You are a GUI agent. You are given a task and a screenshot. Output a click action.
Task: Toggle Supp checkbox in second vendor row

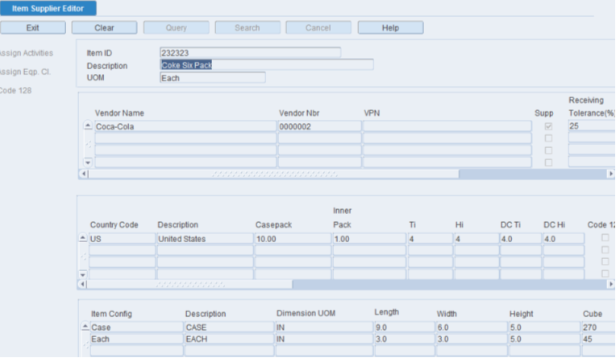(x=548, y=138)
